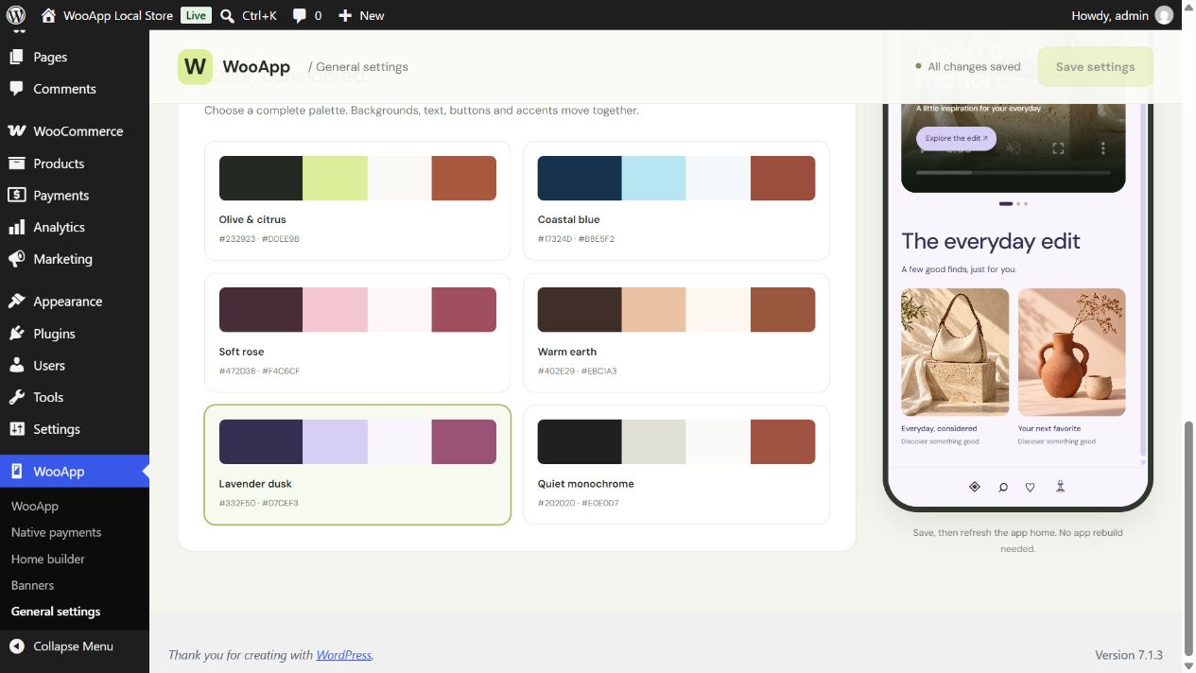Click the Your next favorite product caption
1196x673 pixels.
(1049, 428)
